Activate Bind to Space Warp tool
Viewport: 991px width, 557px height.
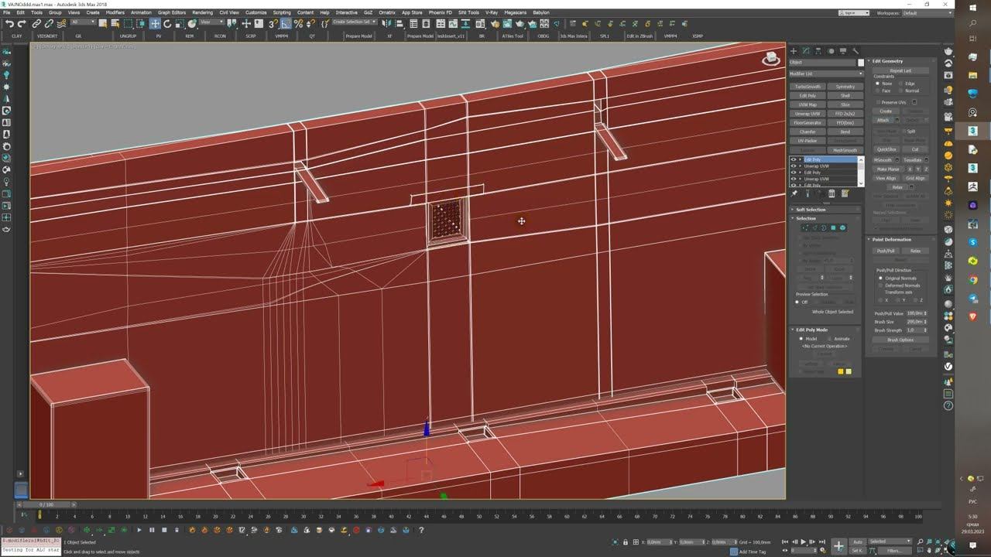point(60,24)
